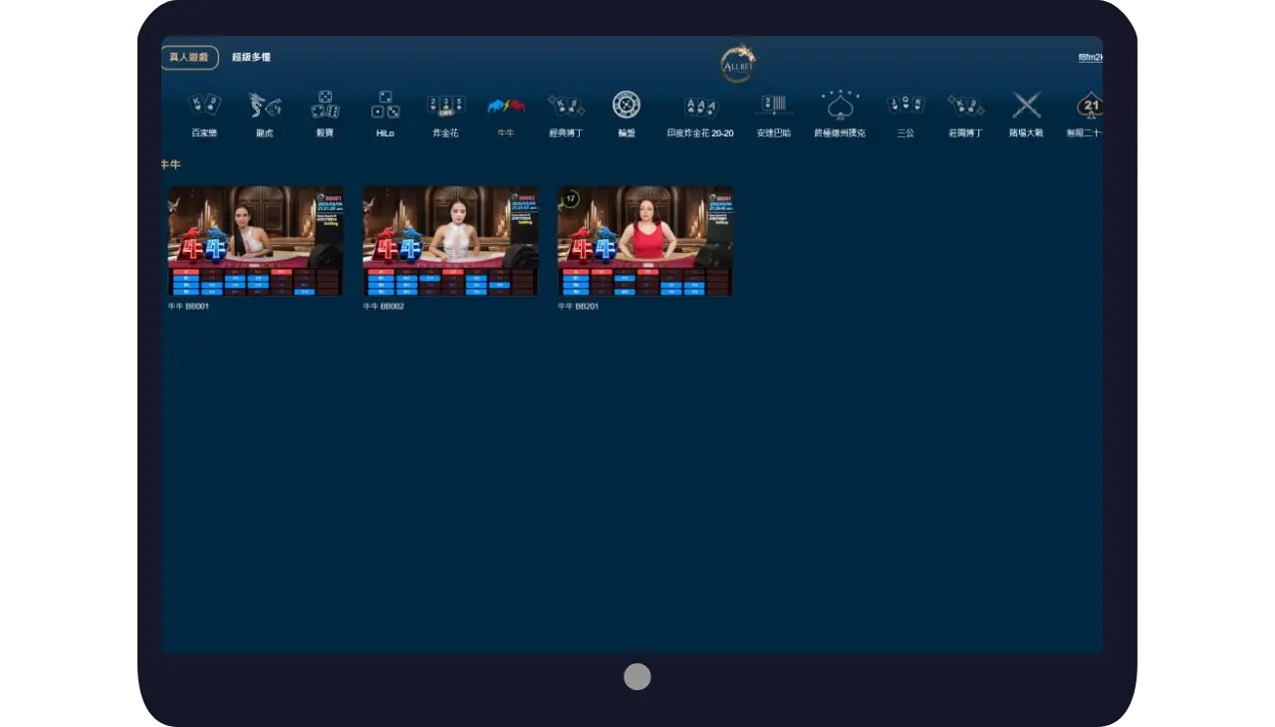Screen dimensions: 1275x727
Task: Tap the tablet home button
Action: pos(637,676)
